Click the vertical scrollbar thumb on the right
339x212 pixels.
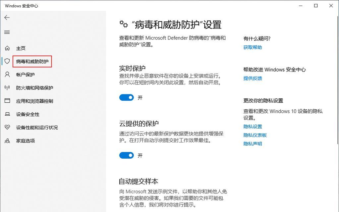coord(338,79)
